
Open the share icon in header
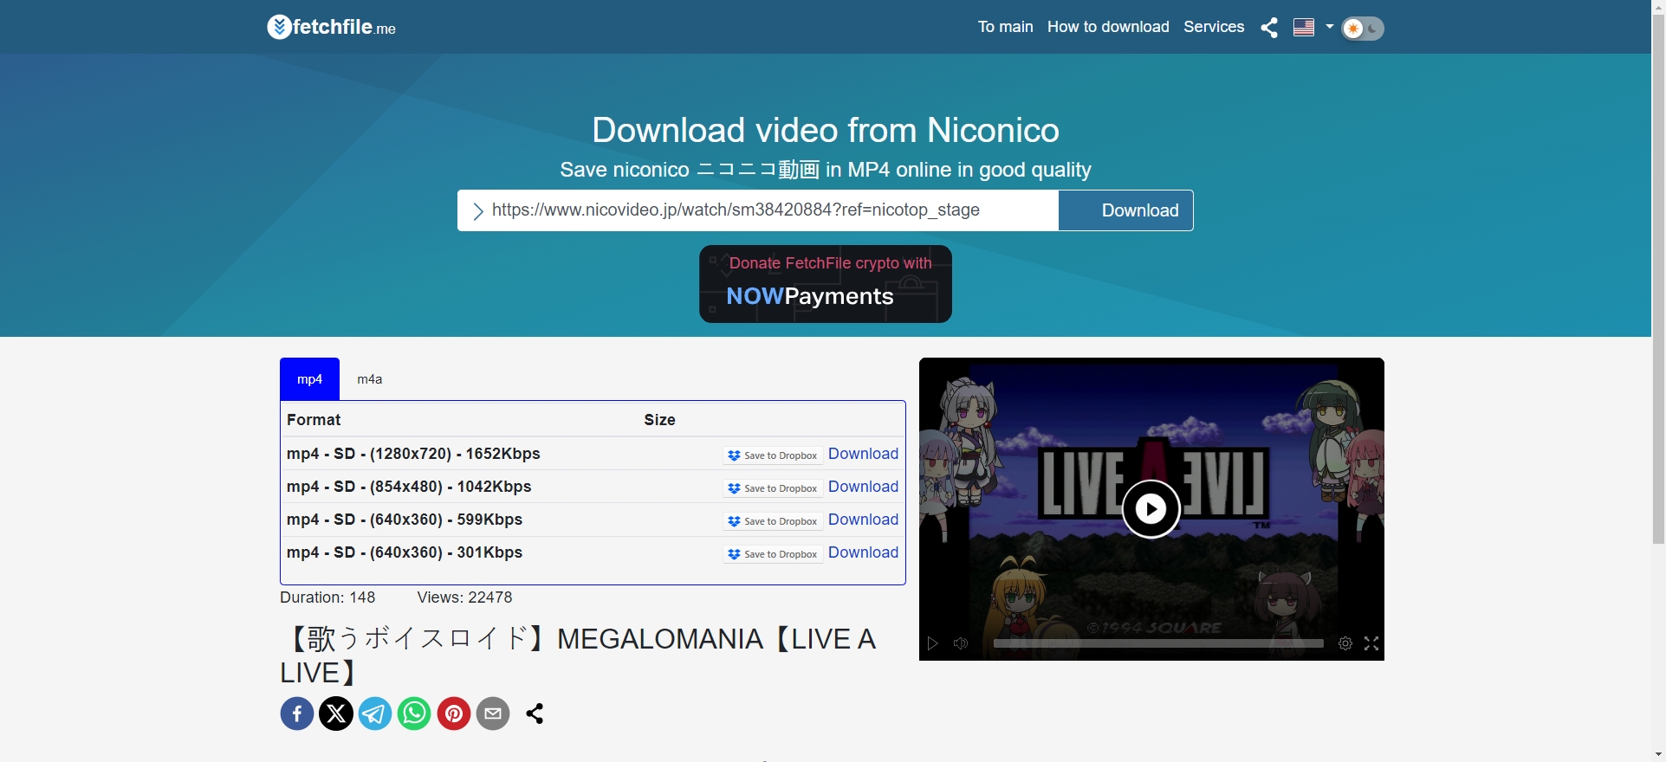point(1269,28)
